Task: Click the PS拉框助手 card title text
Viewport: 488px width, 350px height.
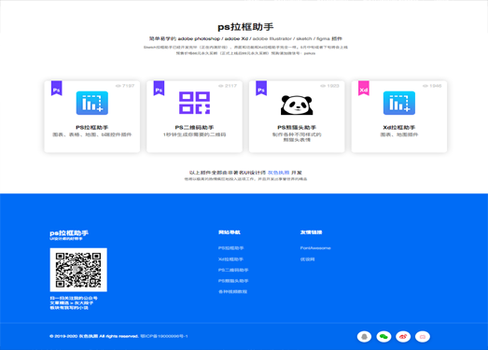Action: click(x=92, y=127)
